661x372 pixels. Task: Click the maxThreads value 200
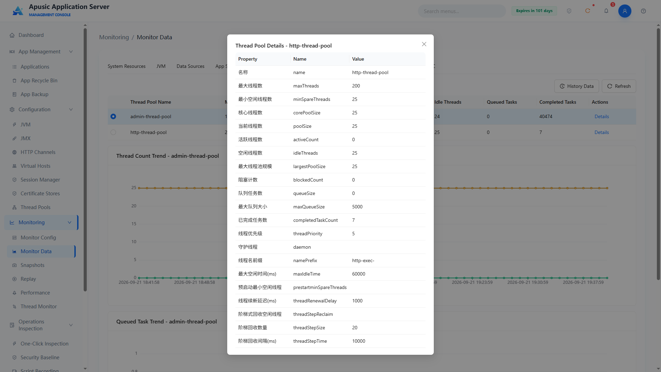coord(356,86)
